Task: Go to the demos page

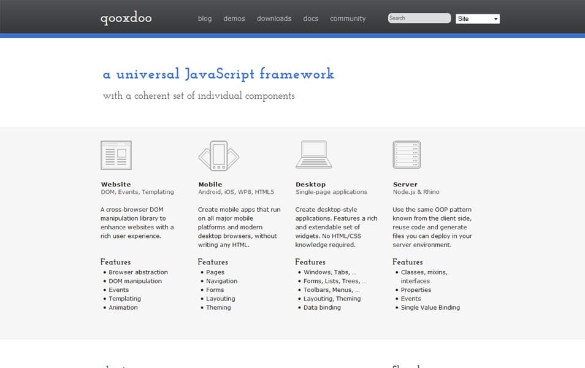Action: click(234, 18)
